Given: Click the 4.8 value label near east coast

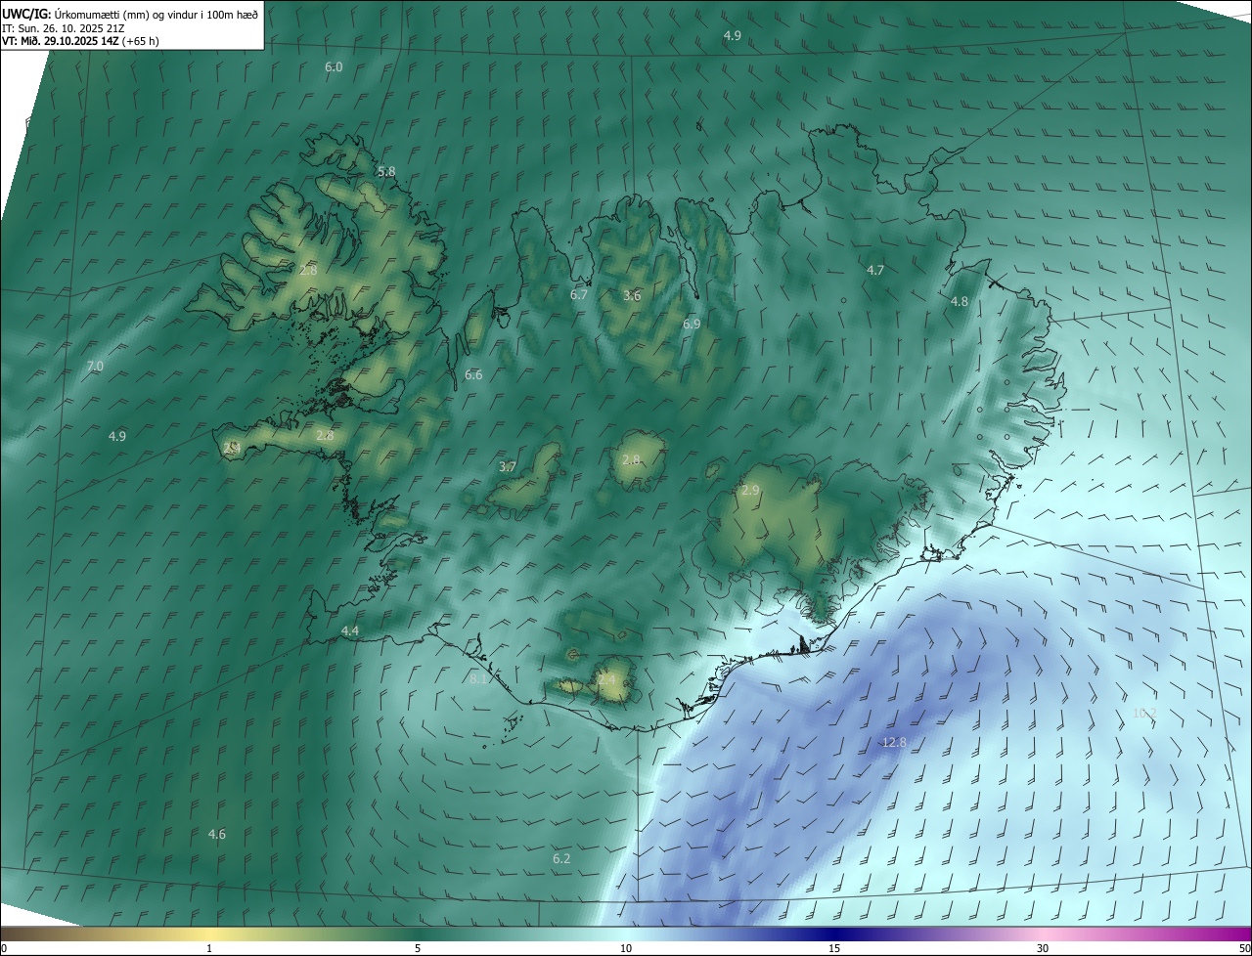Looking at the screenshot, I should coord(960,302).
